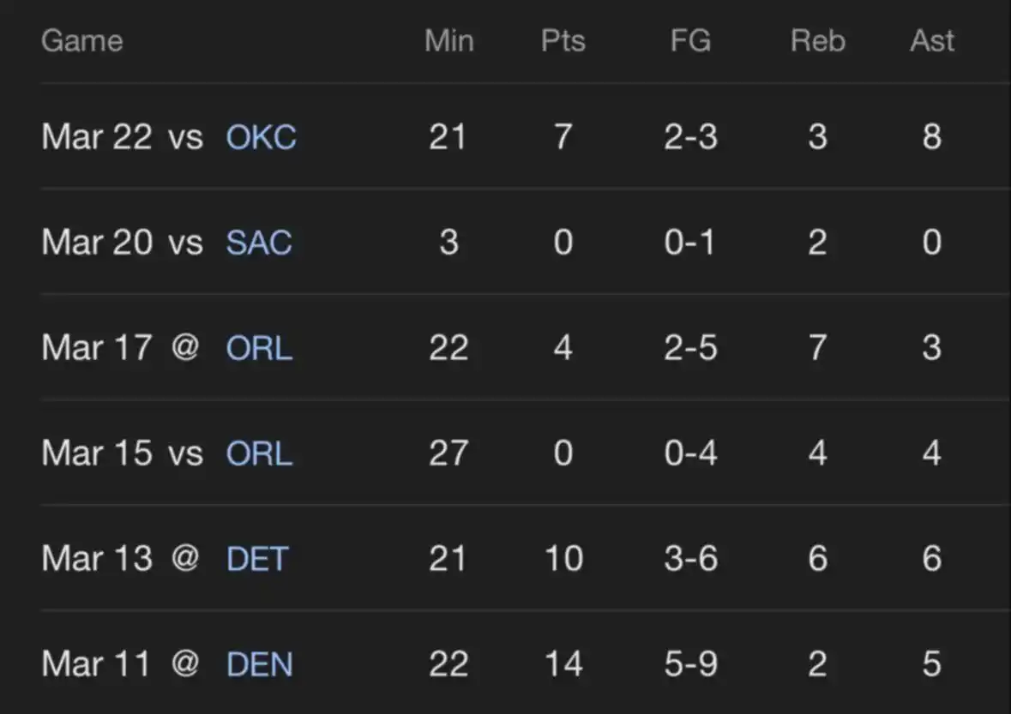Click the Pts column header

(563, 41)
